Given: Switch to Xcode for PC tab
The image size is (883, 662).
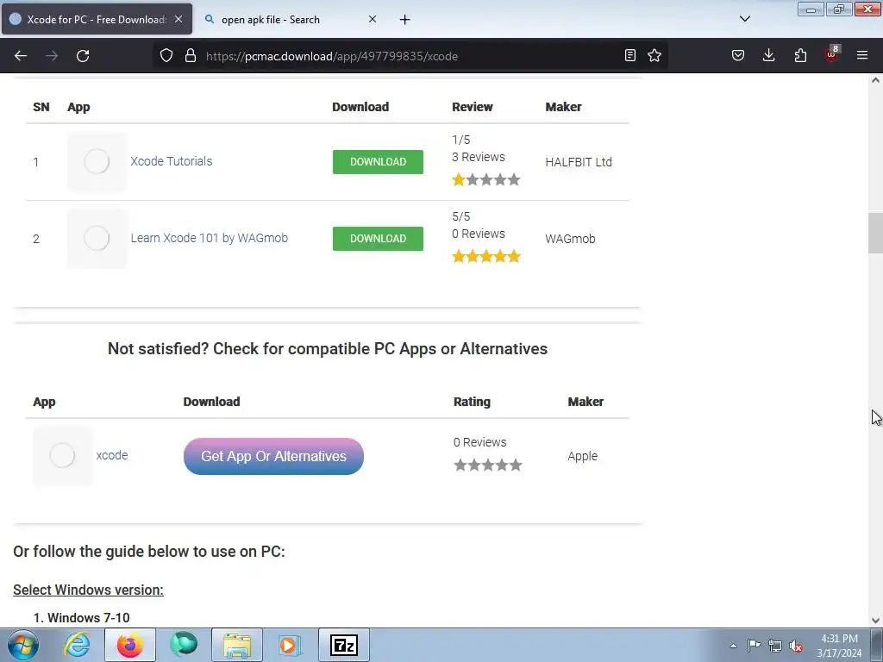Looking at the screenshot, I should tap(97, 19).
